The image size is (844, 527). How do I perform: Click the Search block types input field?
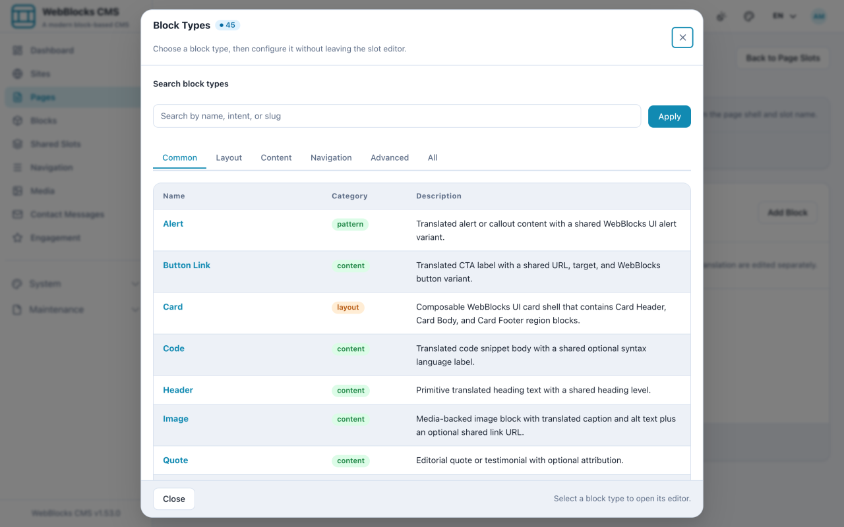tap(397, 116)
